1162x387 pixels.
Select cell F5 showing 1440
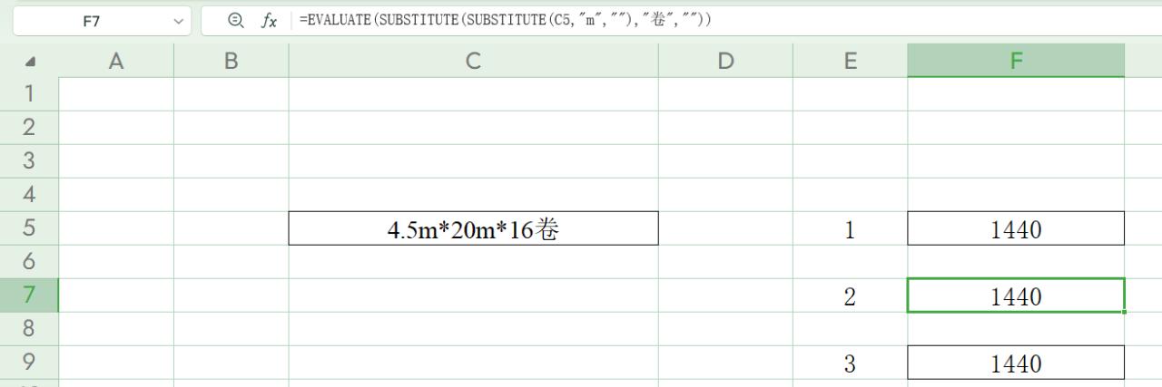[1015, 229]
